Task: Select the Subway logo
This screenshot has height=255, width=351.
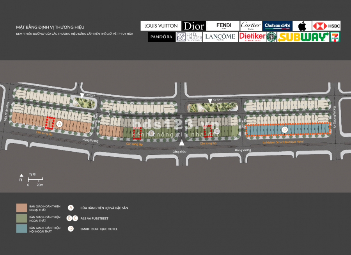Action: [x=303, y=37]
